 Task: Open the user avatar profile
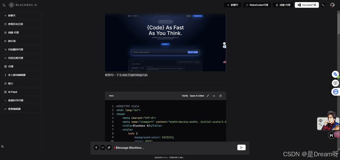pos(332,5)
